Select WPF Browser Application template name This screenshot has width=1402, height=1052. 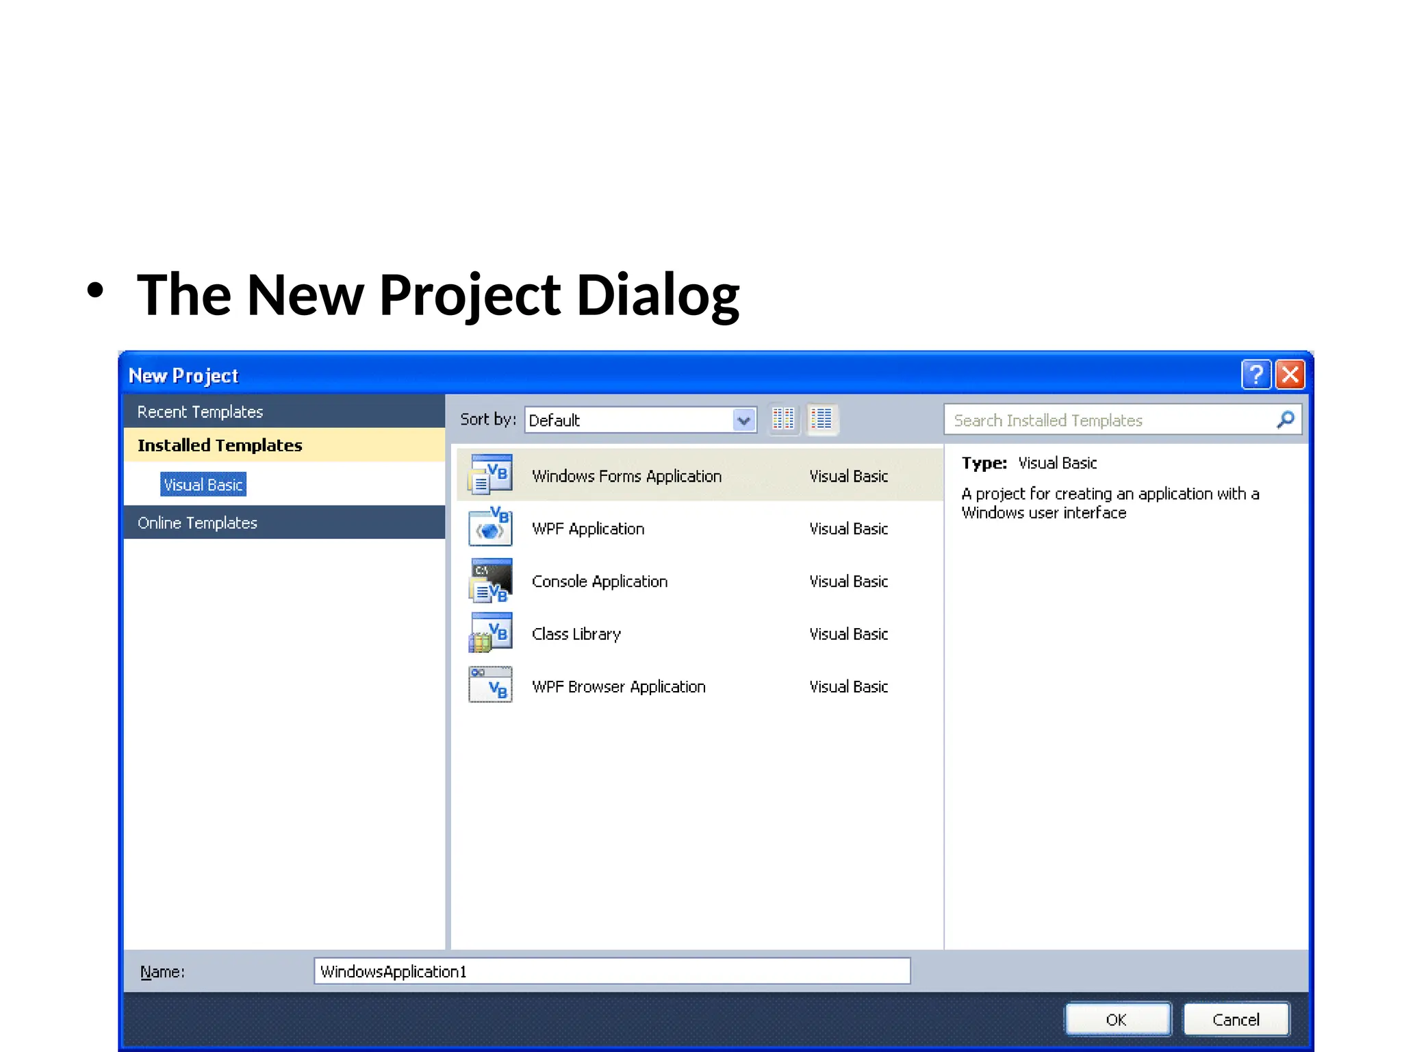(619, 687)
